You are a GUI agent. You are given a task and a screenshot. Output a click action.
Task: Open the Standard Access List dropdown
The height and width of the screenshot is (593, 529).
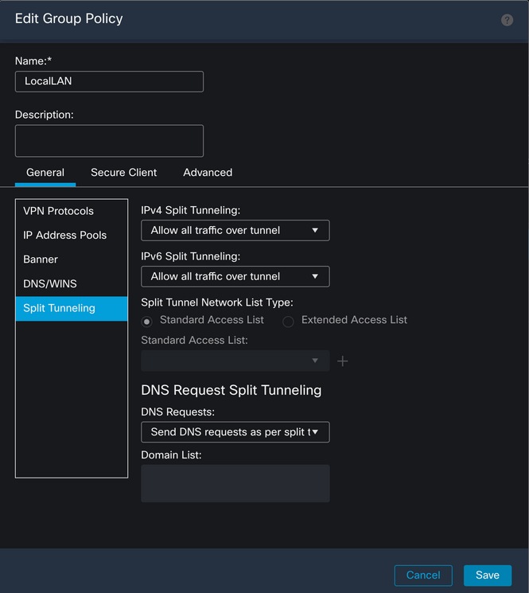235,361
